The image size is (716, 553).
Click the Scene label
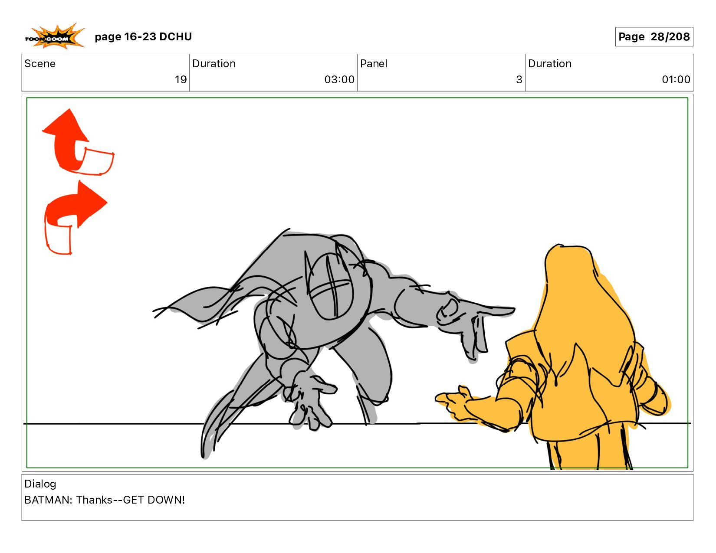[40, 64]
